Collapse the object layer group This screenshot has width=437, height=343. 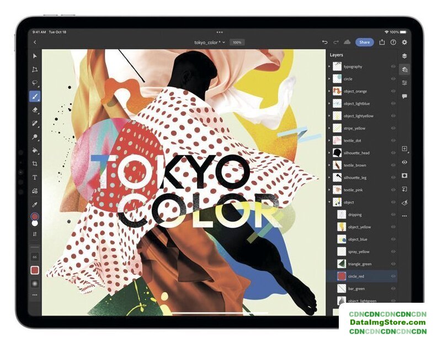(x=329, y=202)
